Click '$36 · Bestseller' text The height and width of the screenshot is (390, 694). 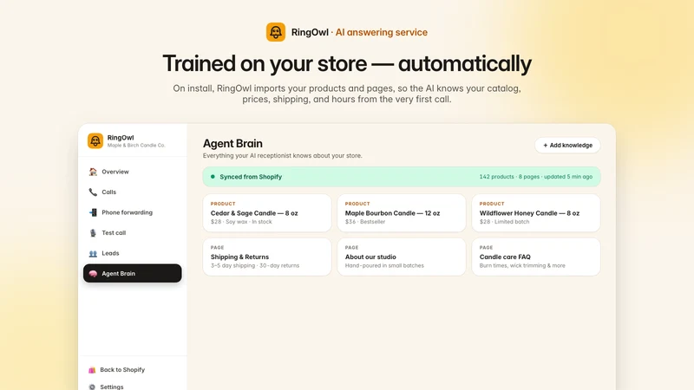(x=365, y=222)
